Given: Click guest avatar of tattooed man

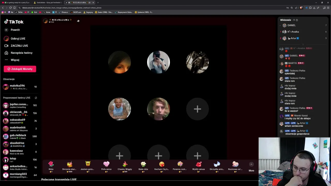Looking at the screenshot, I should [119, 109].
